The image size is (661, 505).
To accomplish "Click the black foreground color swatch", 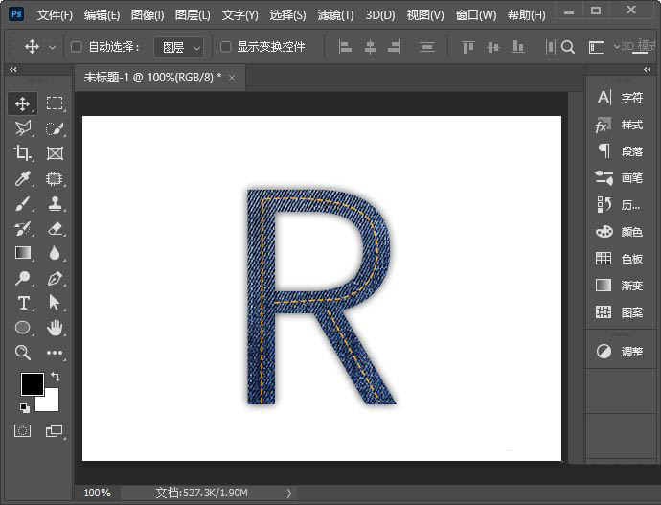I will click(32, 383).
